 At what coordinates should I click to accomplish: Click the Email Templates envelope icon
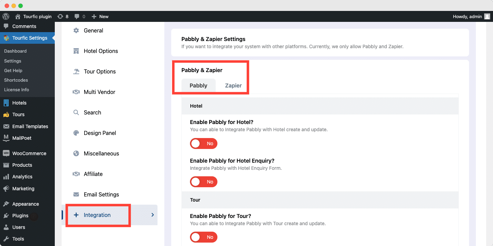(6, 126)
